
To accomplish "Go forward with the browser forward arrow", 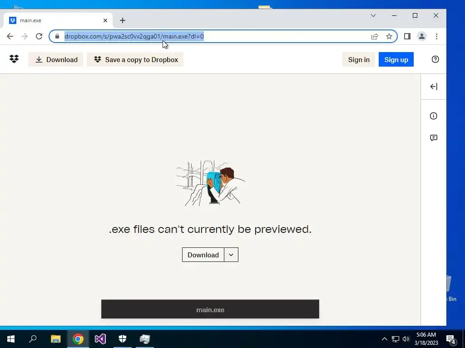I will coord(25,36).
